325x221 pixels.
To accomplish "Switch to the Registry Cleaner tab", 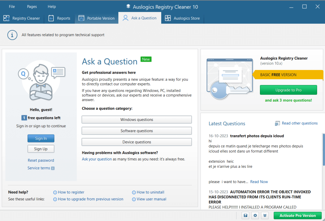I will point(22,18).
